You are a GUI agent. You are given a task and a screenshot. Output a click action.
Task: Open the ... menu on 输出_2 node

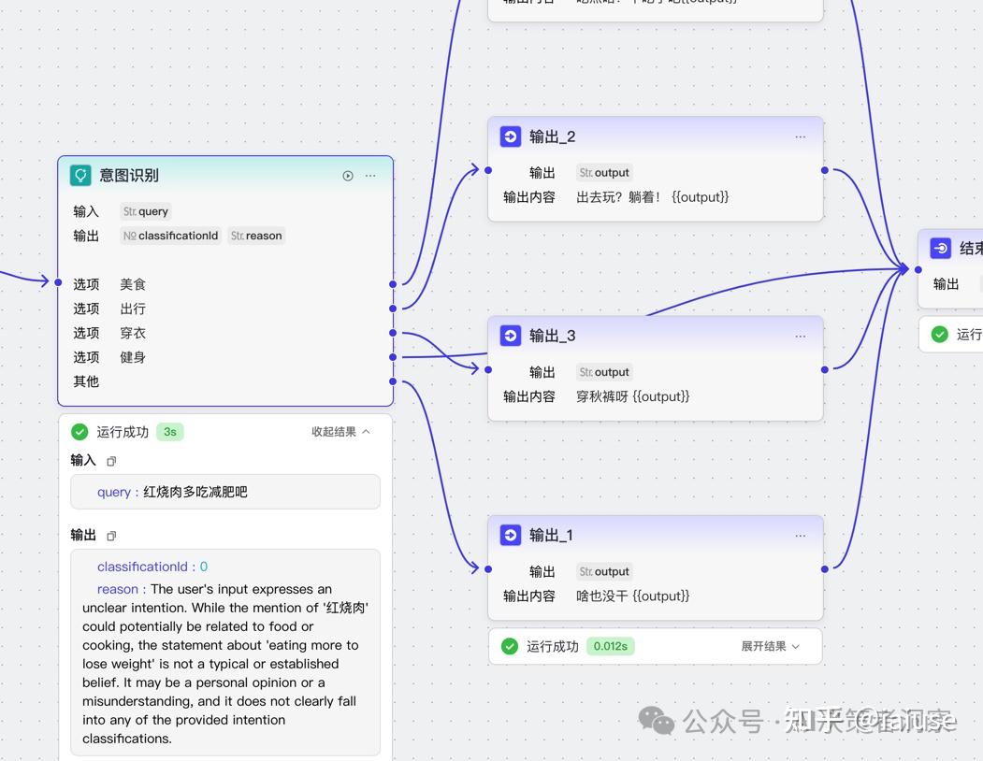(801, 136)
